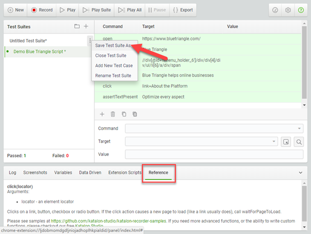The image size is (311, 234).
Task: Select the open command row URL target
Action: 171,39
